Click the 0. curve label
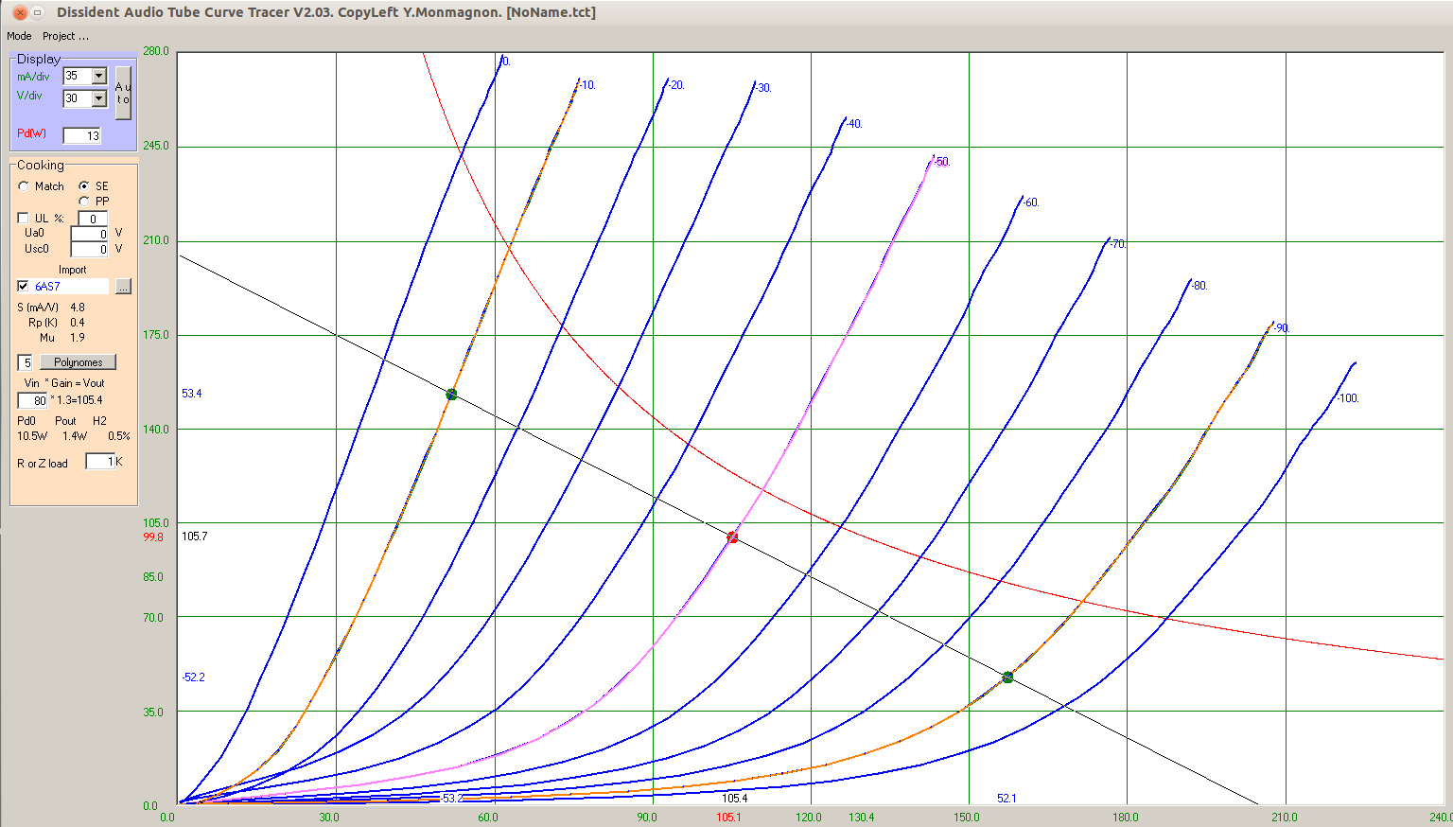The image size is (1453, 827). [x=506, y=62]
